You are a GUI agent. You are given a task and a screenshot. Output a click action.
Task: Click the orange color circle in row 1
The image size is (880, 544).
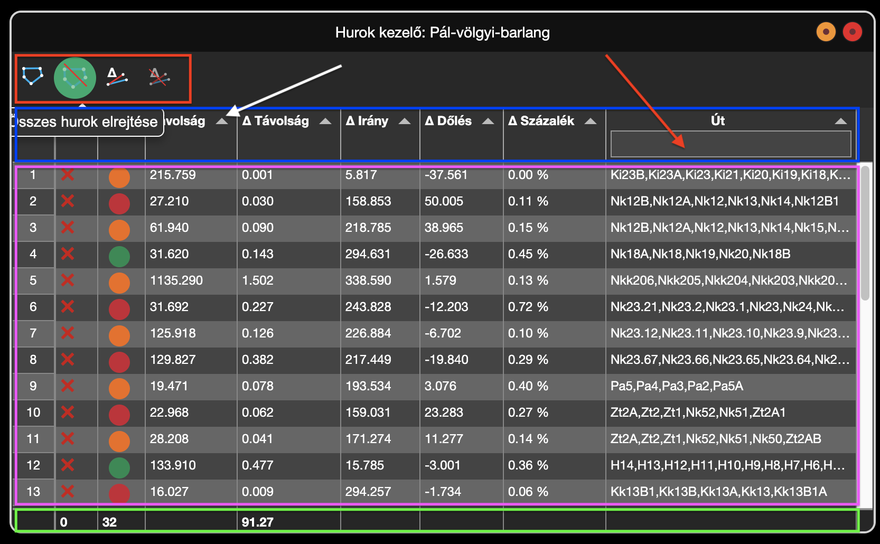pyautogui.click(x=119, y=177)
